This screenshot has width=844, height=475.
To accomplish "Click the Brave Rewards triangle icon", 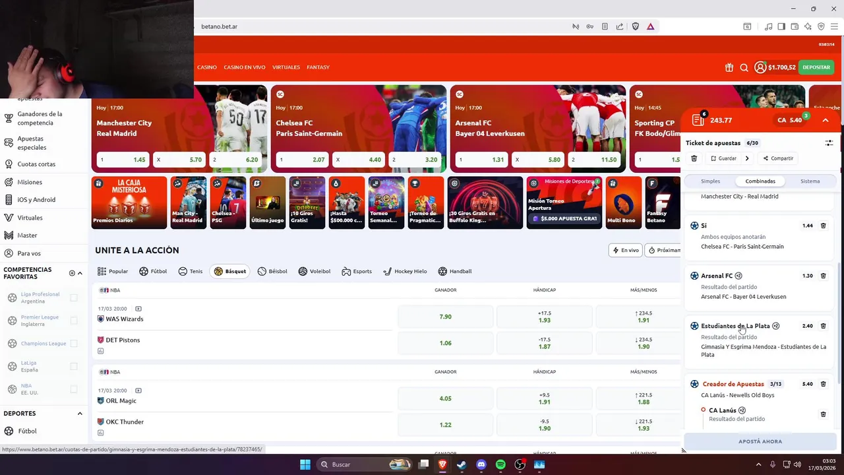I will [650, 26].
